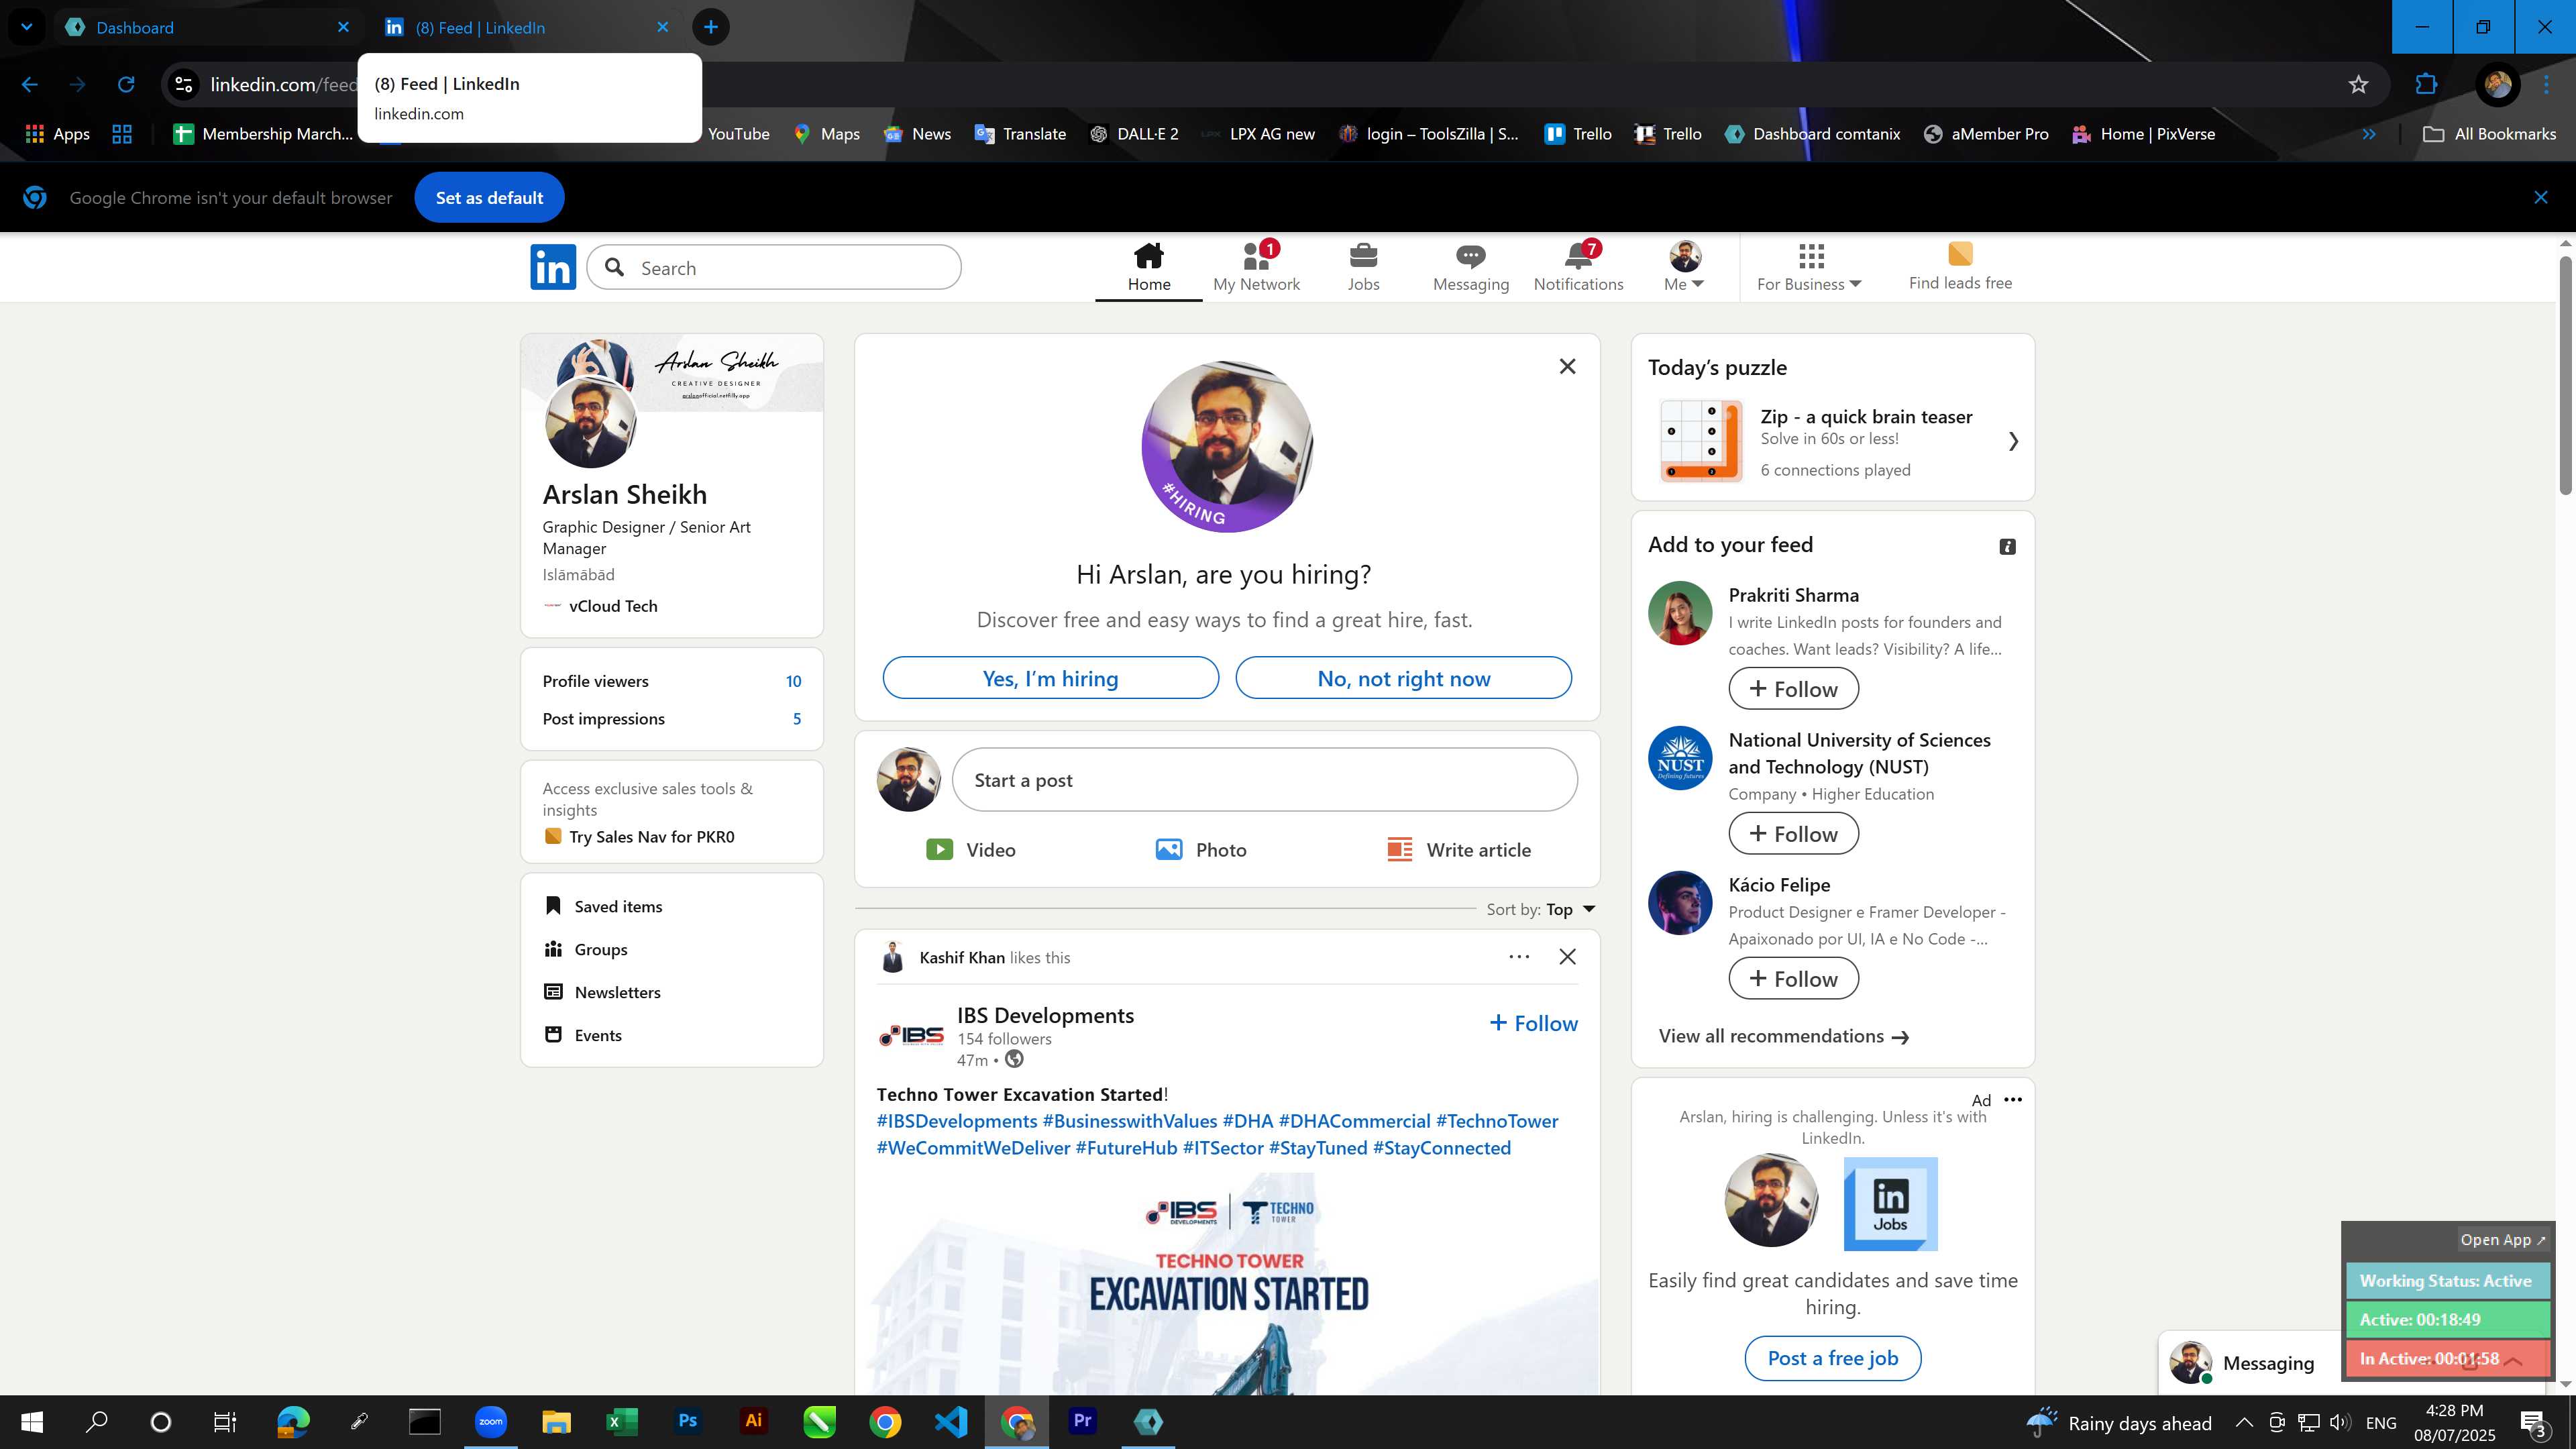Screen dimensions: 2576x1449
Task: Open the tab search dropdown arrow
Action: click(27, 27)
